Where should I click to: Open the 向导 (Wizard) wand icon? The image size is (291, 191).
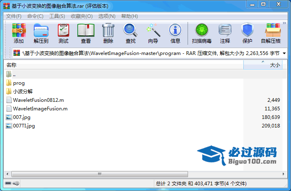(x=153, y=30)
